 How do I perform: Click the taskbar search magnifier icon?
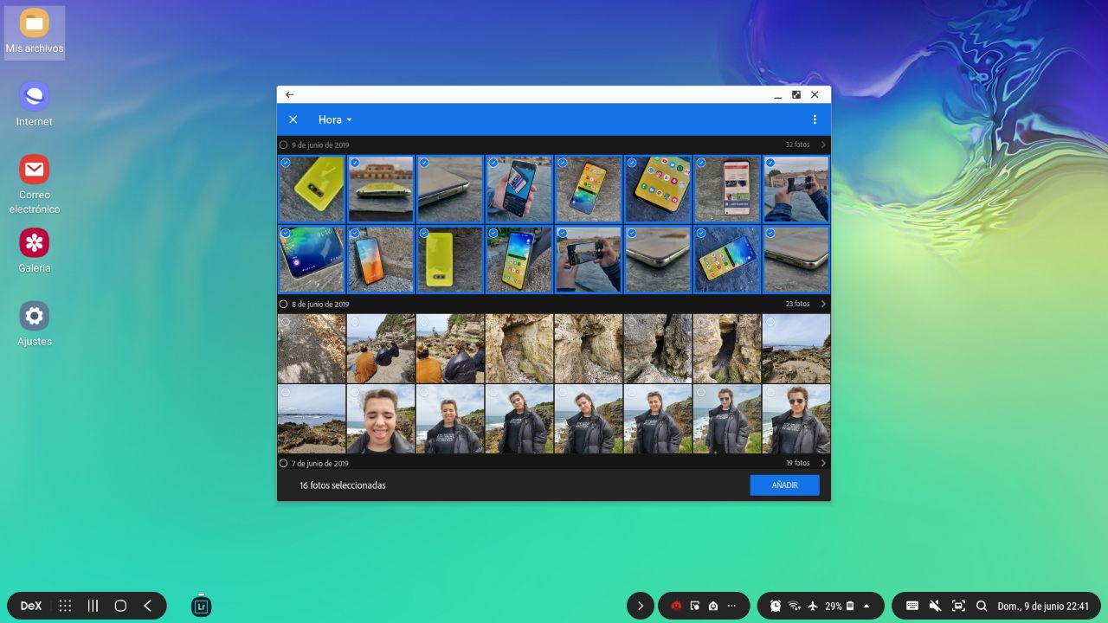point(982,606)
